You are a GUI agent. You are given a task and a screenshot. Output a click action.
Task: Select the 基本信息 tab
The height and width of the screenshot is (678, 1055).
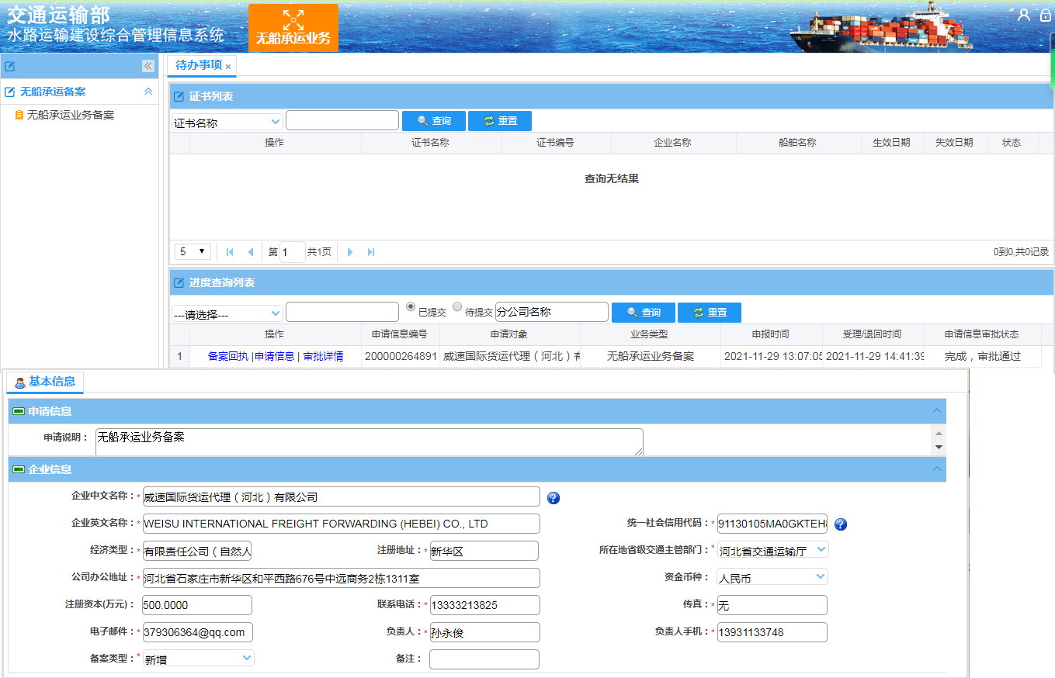tap(44, 381)
